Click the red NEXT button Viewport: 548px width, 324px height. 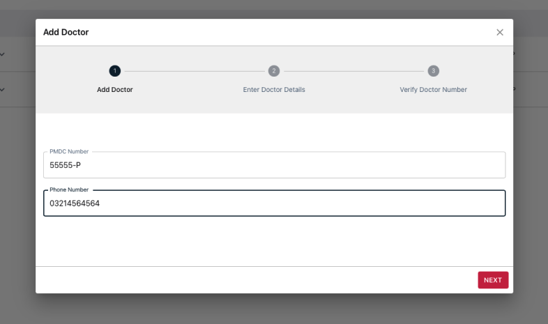click(493, 280)
